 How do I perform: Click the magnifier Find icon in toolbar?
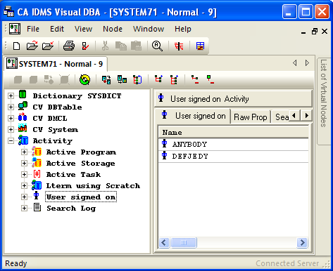[157, 46]
